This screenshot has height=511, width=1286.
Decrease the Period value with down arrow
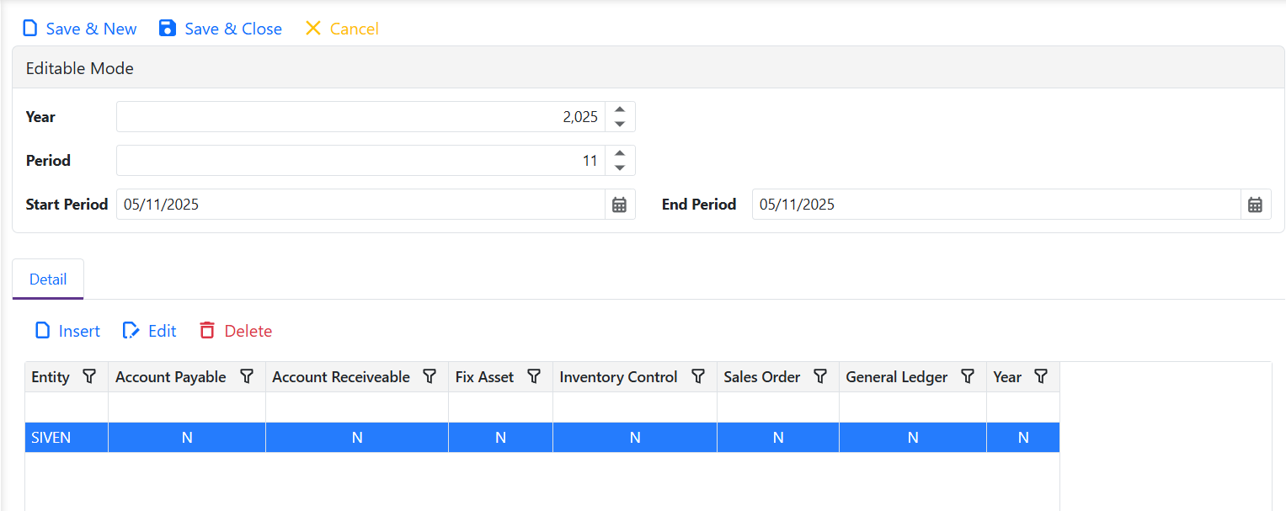point(620,168)
